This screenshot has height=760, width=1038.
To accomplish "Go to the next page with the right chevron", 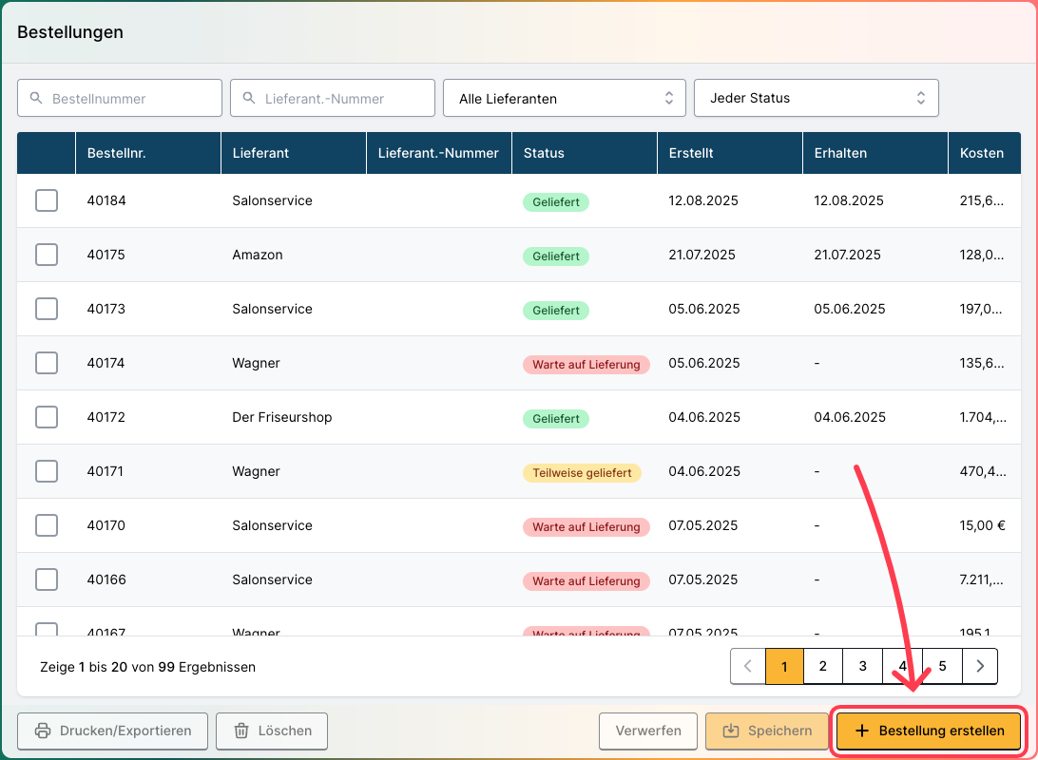I will click(x=980, y=666).
